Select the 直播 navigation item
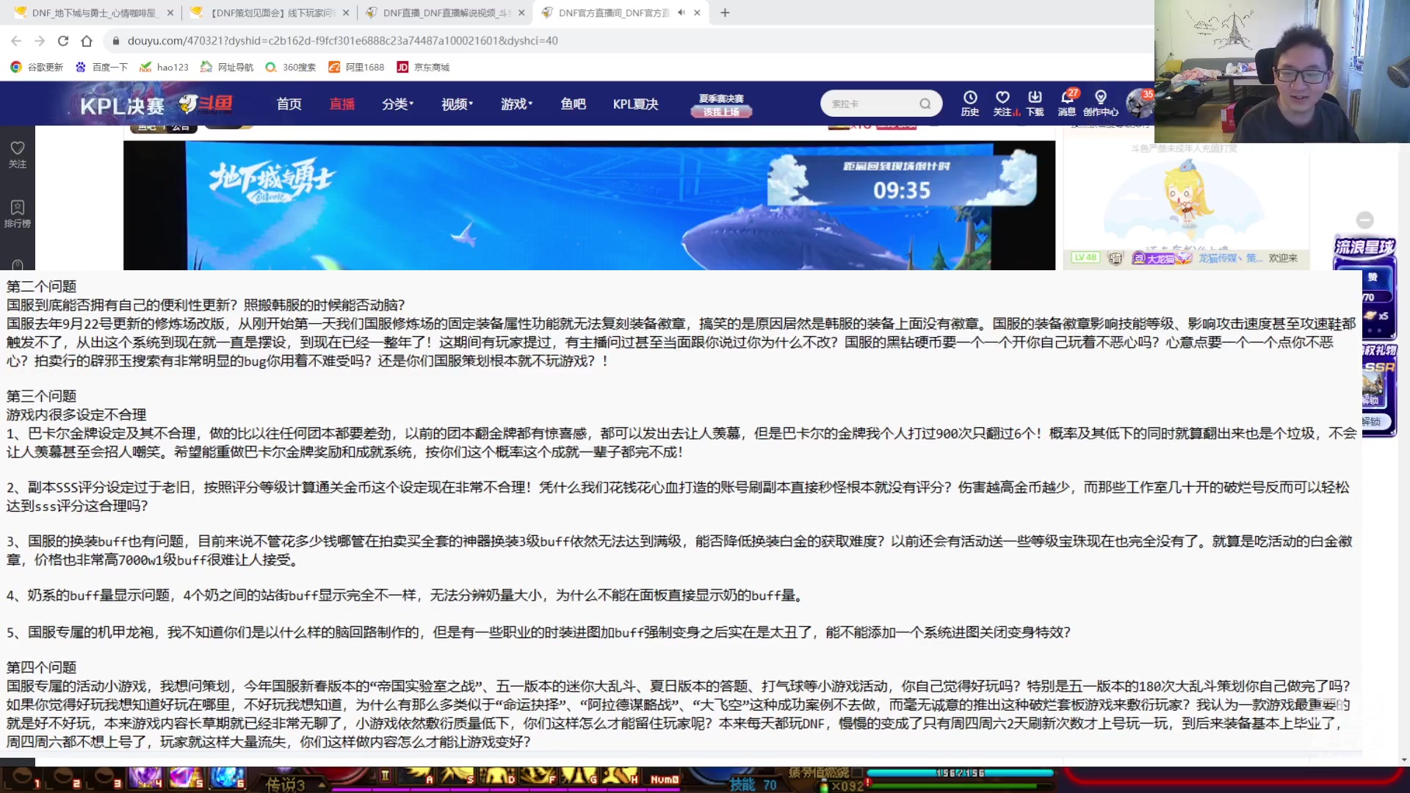The image size is (1410, 793). point(341,104)
